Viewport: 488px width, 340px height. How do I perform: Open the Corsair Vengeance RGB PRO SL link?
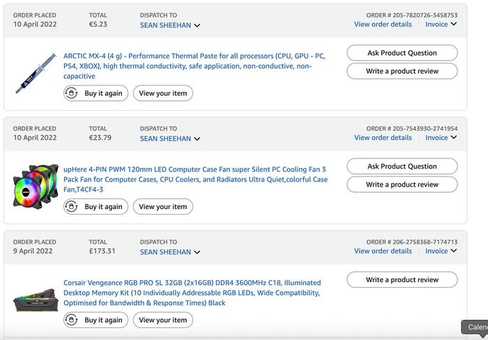click(x=192, y=293)
